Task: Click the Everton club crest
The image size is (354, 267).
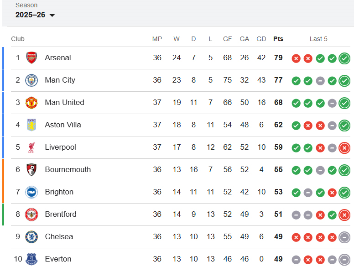Action: 31,259
